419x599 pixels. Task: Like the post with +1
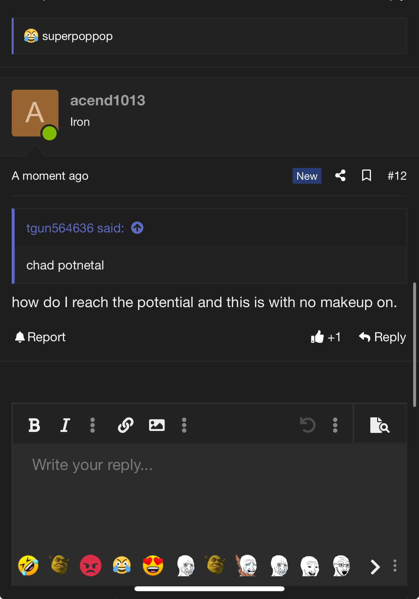coord(326,337)
